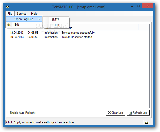This screenshot has width=160, height=132.
Task: Choose Exit from the File menu
Action: (24, 25)
